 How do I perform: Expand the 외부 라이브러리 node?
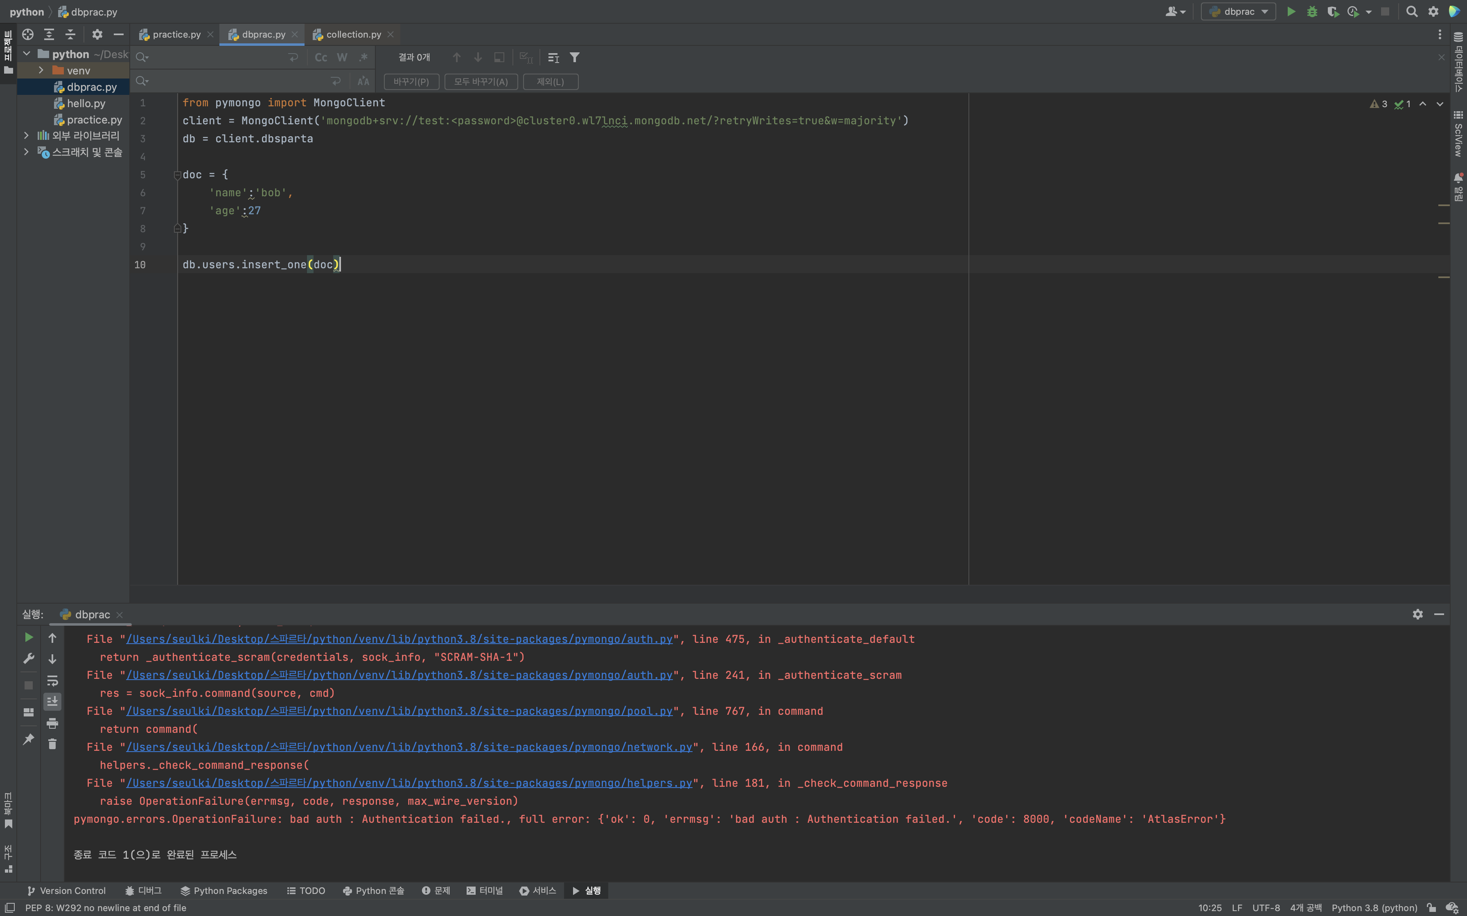click(26, 135)
